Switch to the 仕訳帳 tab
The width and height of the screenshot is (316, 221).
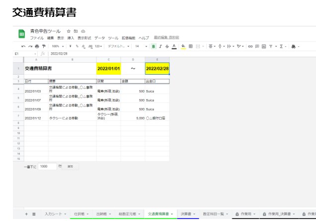click(79, 214)
